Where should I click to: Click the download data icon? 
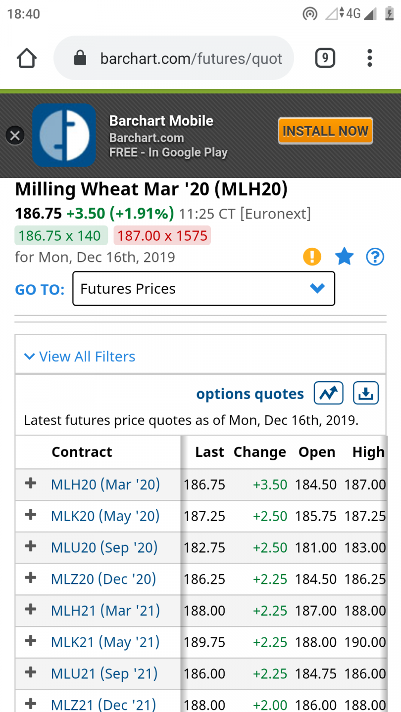[x=366, y=394]
